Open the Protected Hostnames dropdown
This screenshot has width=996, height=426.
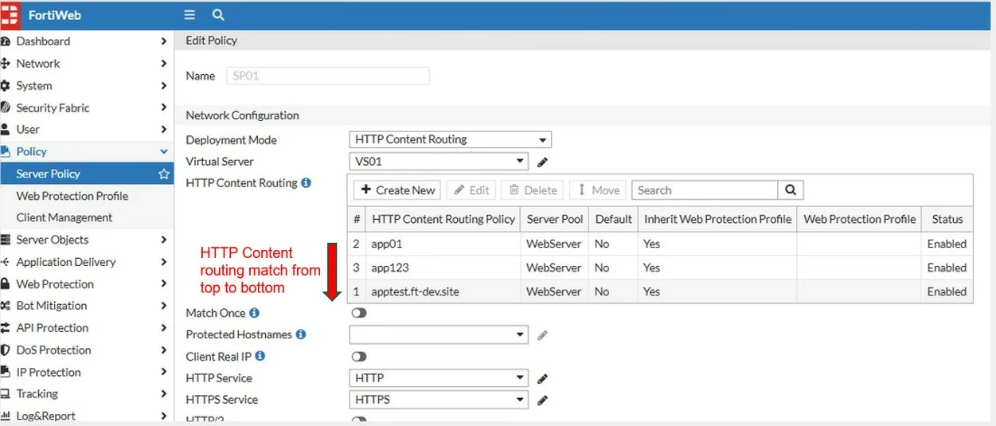point(439,334)
